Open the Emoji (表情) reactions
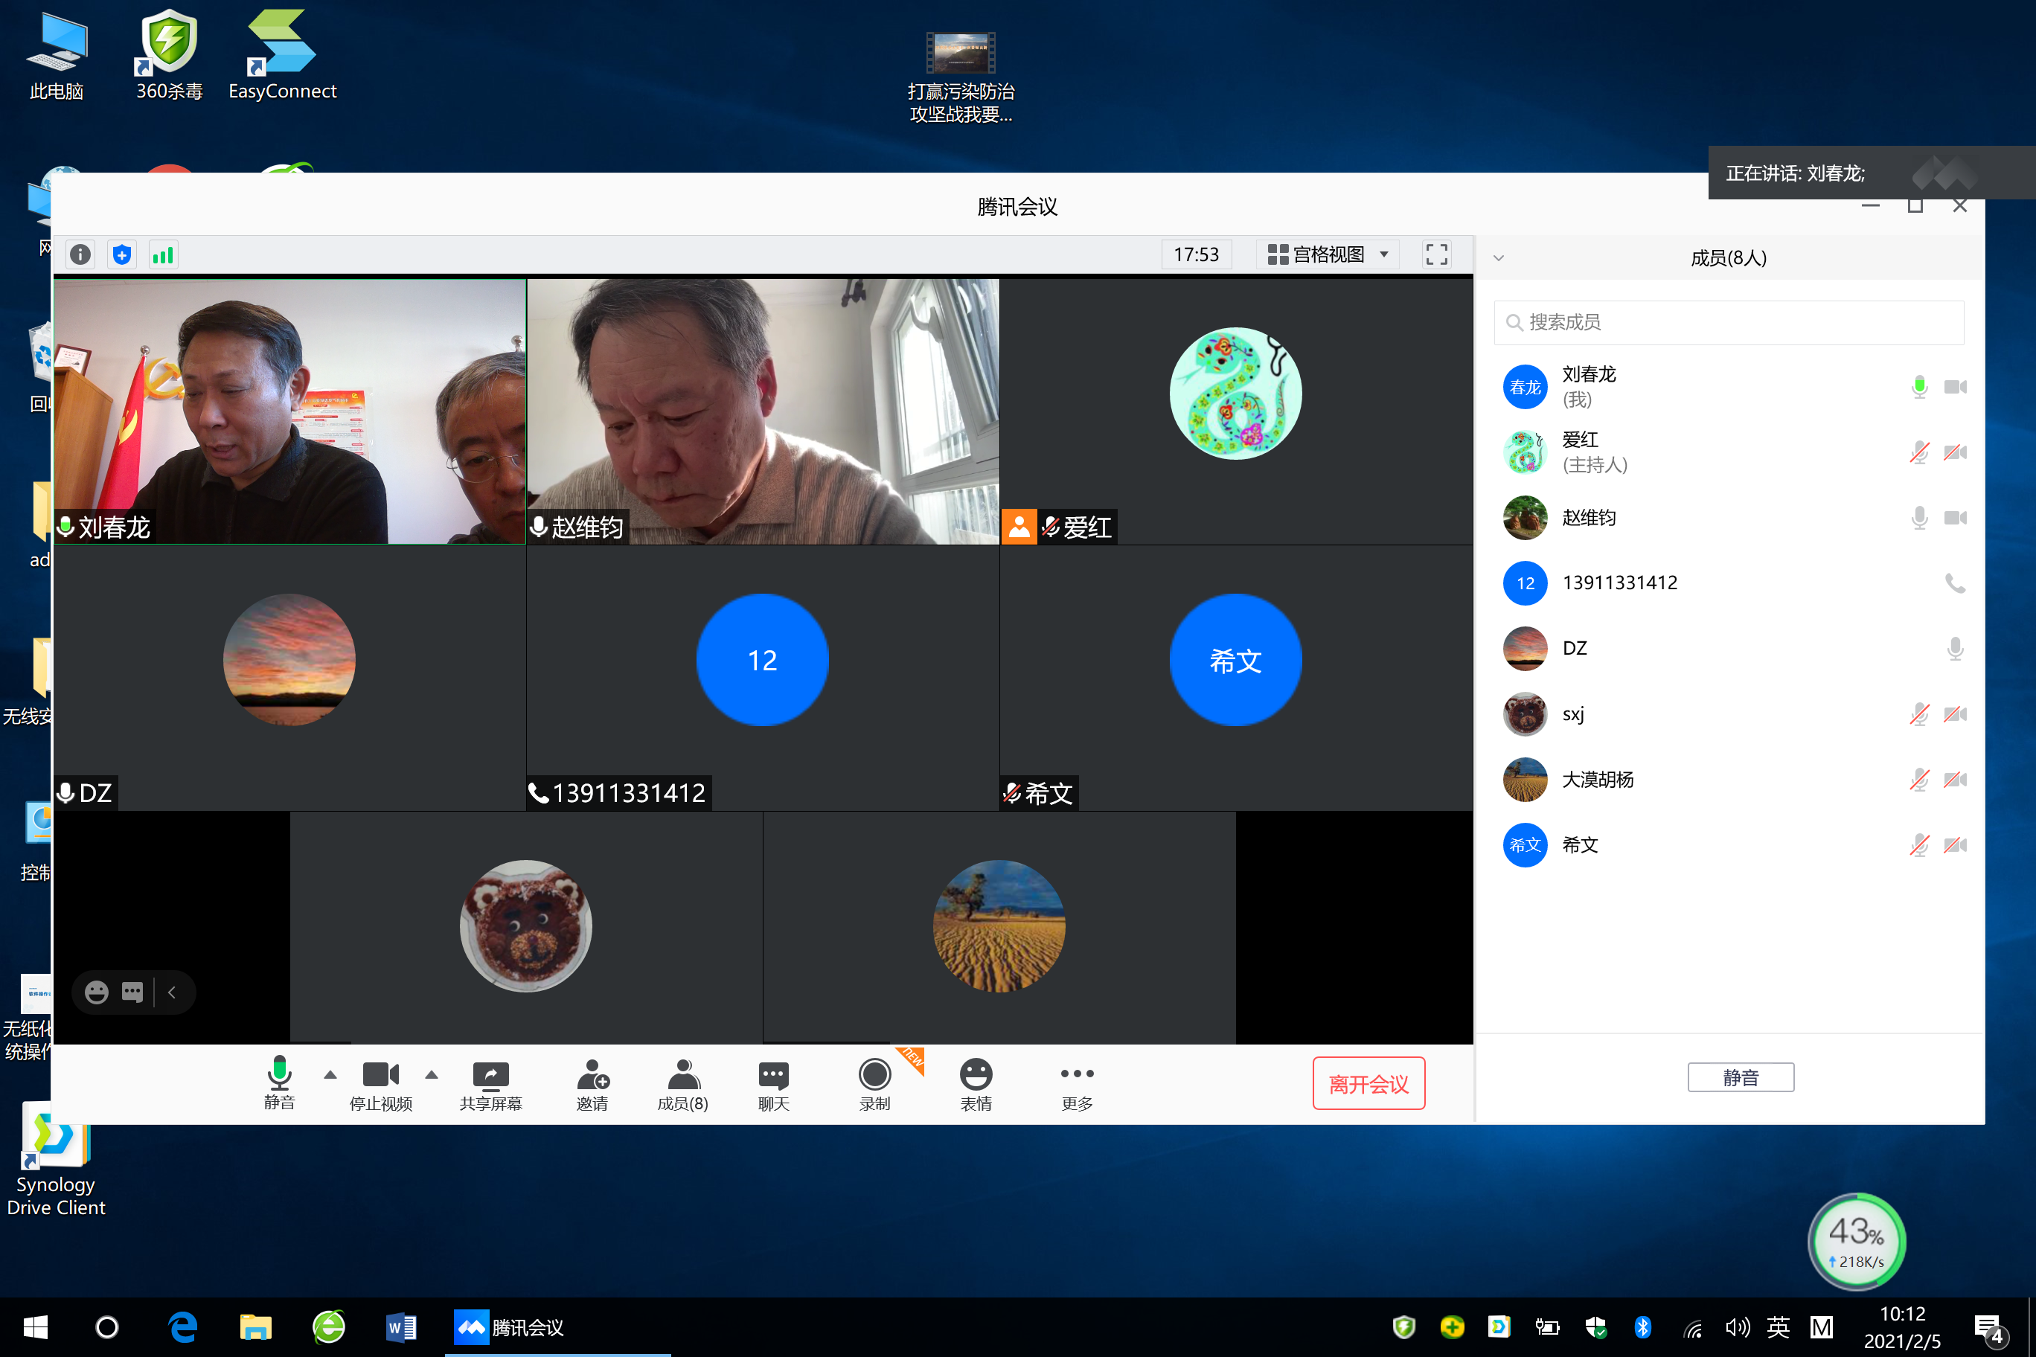 point(976,1085)
